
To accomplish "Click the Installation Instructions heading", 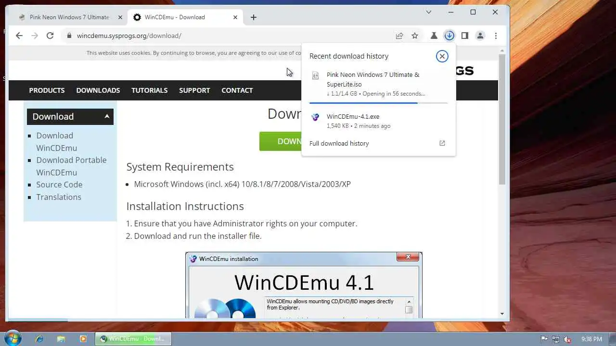I will coord(185,206).
